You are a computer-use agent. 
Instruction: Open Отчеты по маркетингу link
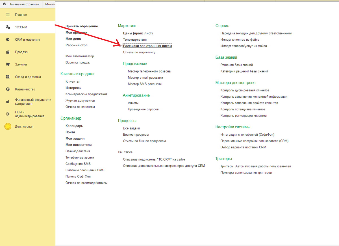(139, 52)
